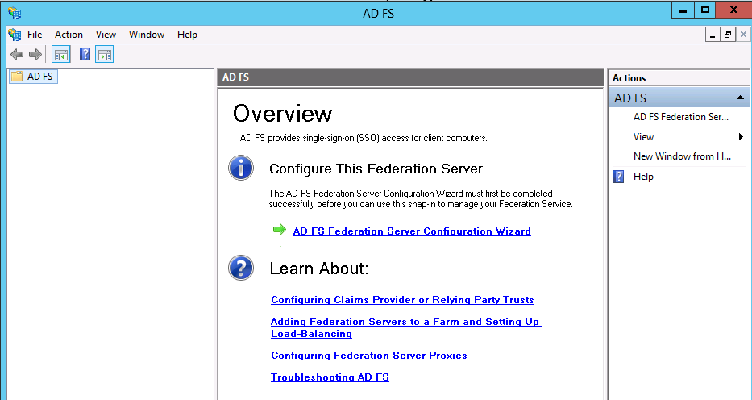Click the AD FS gray header bar in center pane

[410, 77]
